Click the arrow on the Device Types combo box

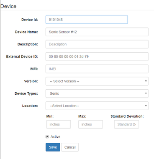tap(146, 93)
